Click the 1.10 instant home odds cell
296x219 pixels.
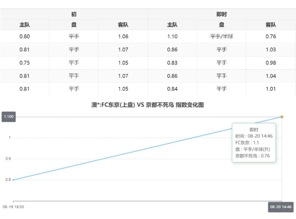(x=172, y=37)
